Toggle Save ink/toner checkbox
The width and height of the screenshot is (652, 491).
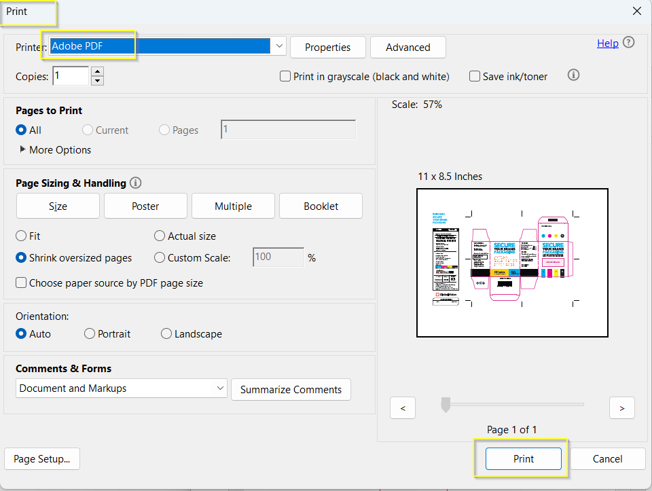(x=475, y=77)
